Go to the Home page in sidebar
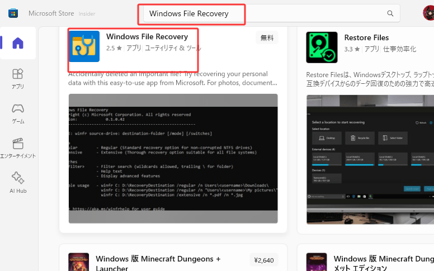 (18, 43)
